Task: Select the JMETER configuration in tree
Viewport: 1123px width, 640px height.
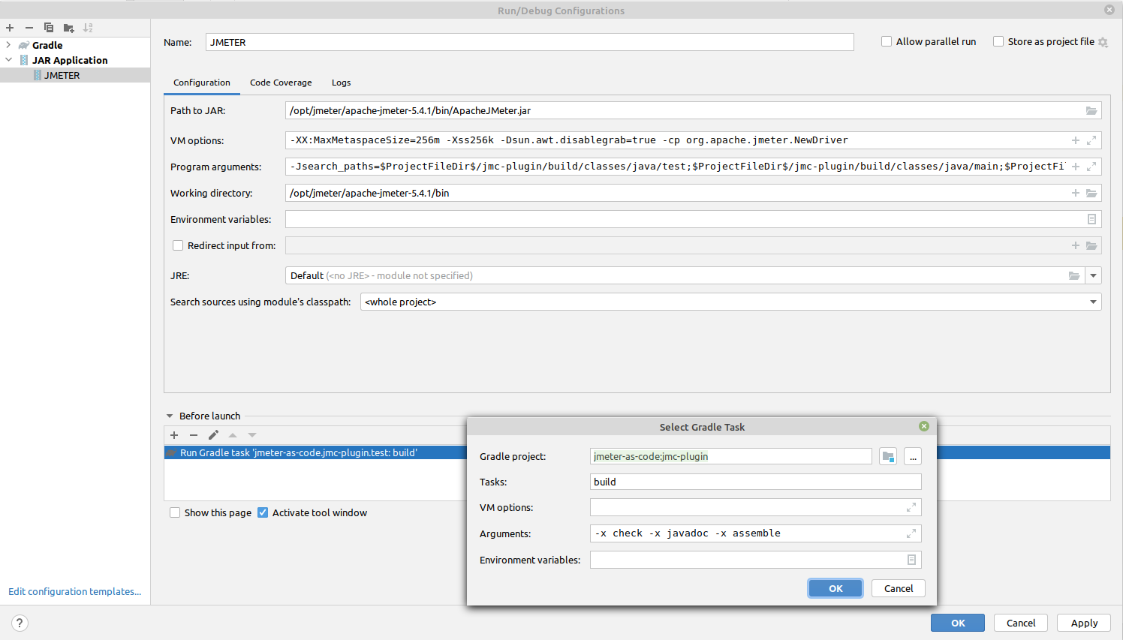Action: click(x=75, y=75)
